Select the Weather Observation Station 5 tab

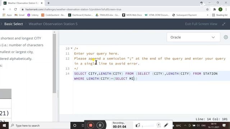[x=23, y=3]
